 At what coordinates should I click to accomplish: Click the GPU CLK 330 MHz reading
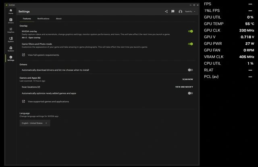tap(229, 30)
